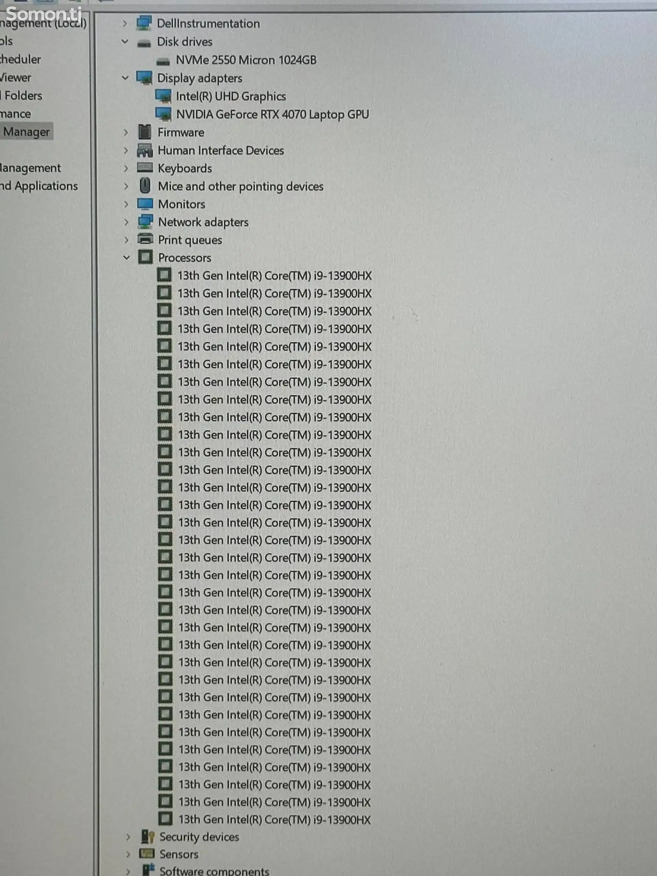Image resolution: width=657 pixels, height=876 pixels.
Task: Expand the DellInstrumentation node
Action: [x=125, y=24]
